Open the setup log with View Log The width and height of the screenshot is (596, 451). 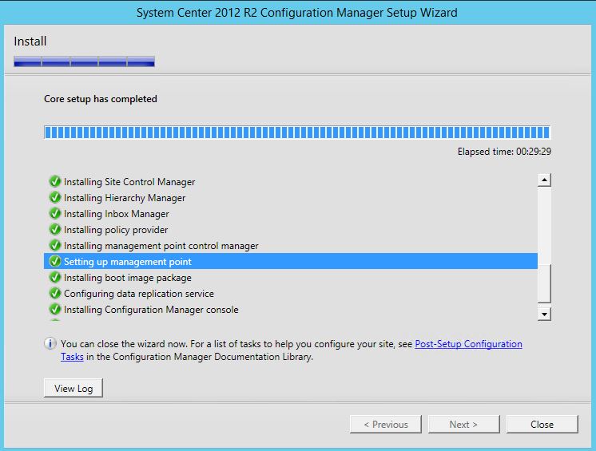coord(74,388)
